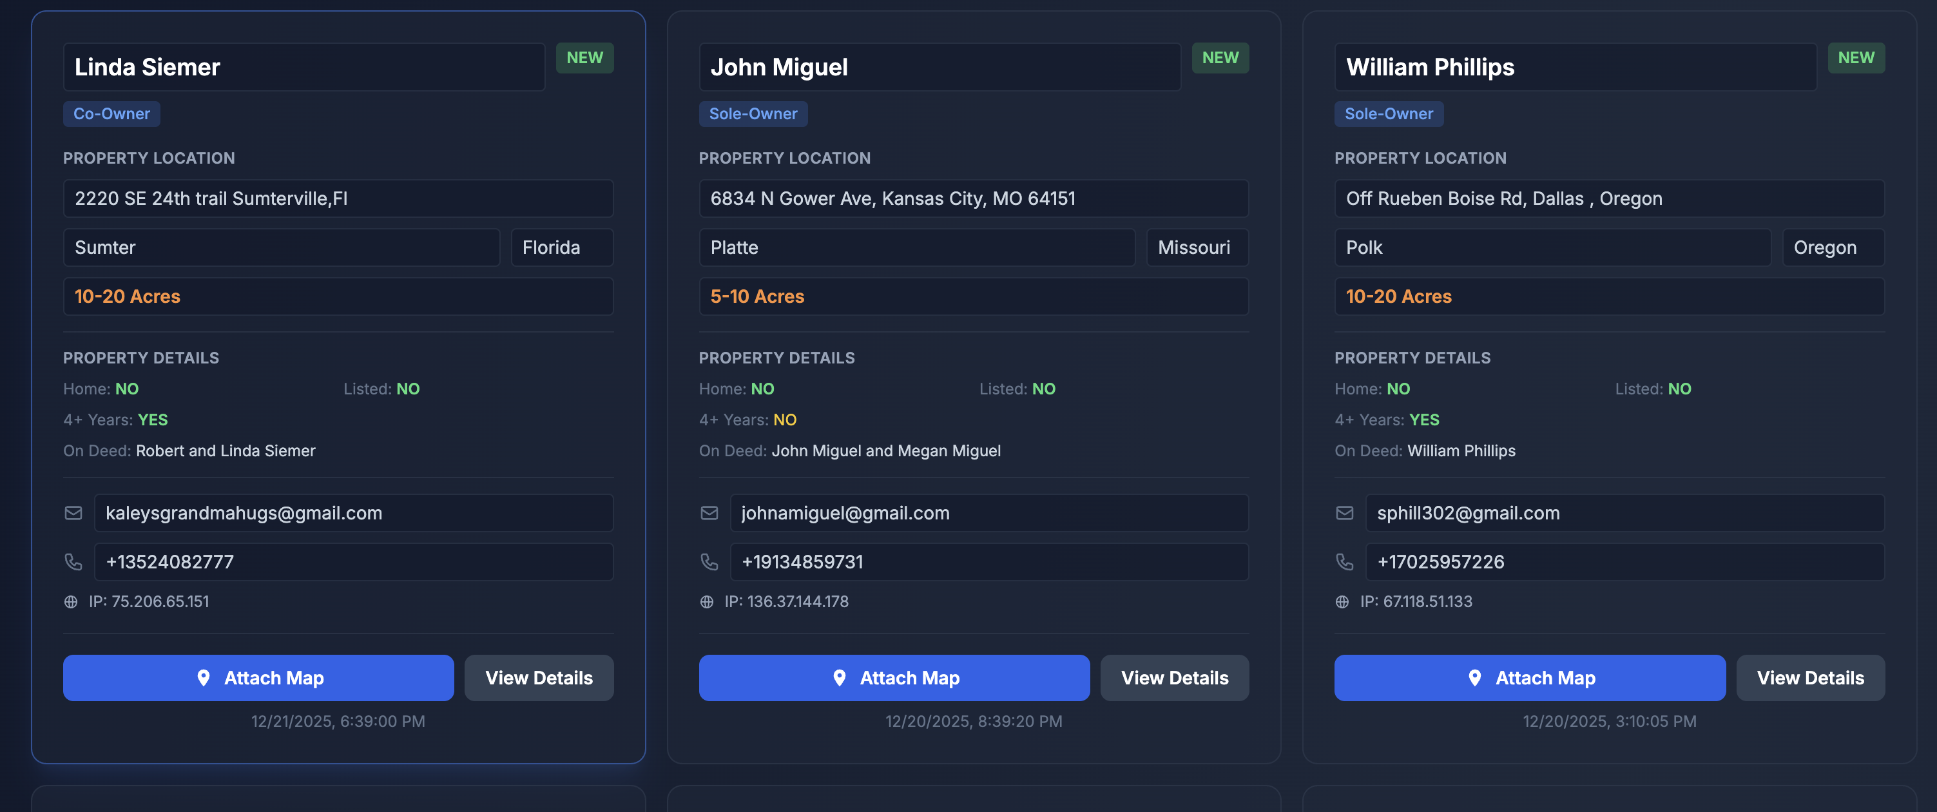Image resolution: width=1937 pixels, height=812 pixels.
Task: Select the Sumter county field
Action: click(282, 247)
